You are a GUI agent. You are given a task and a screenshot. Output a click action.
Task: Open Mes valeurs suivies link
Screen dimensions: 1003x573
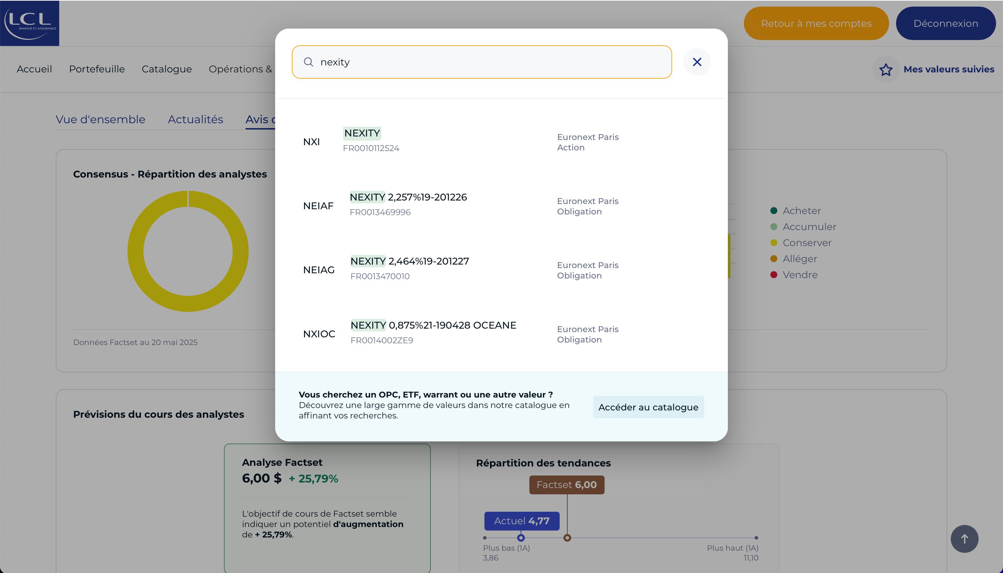pyautogui.click(x=949, y=69)
